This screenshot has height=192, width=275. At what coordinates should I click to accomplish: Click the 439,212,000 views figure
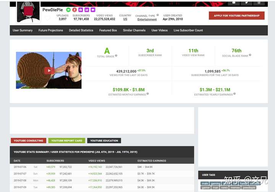coord(126,71)
